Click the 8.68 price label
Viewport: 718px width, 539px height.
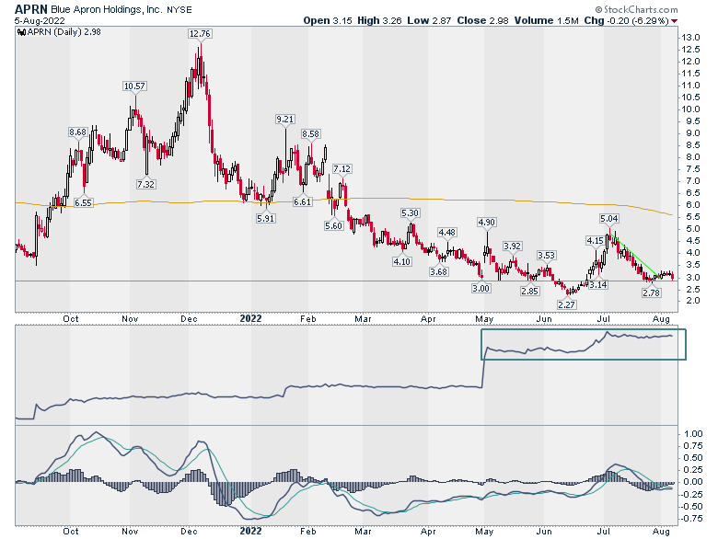(x=78, y=132)
